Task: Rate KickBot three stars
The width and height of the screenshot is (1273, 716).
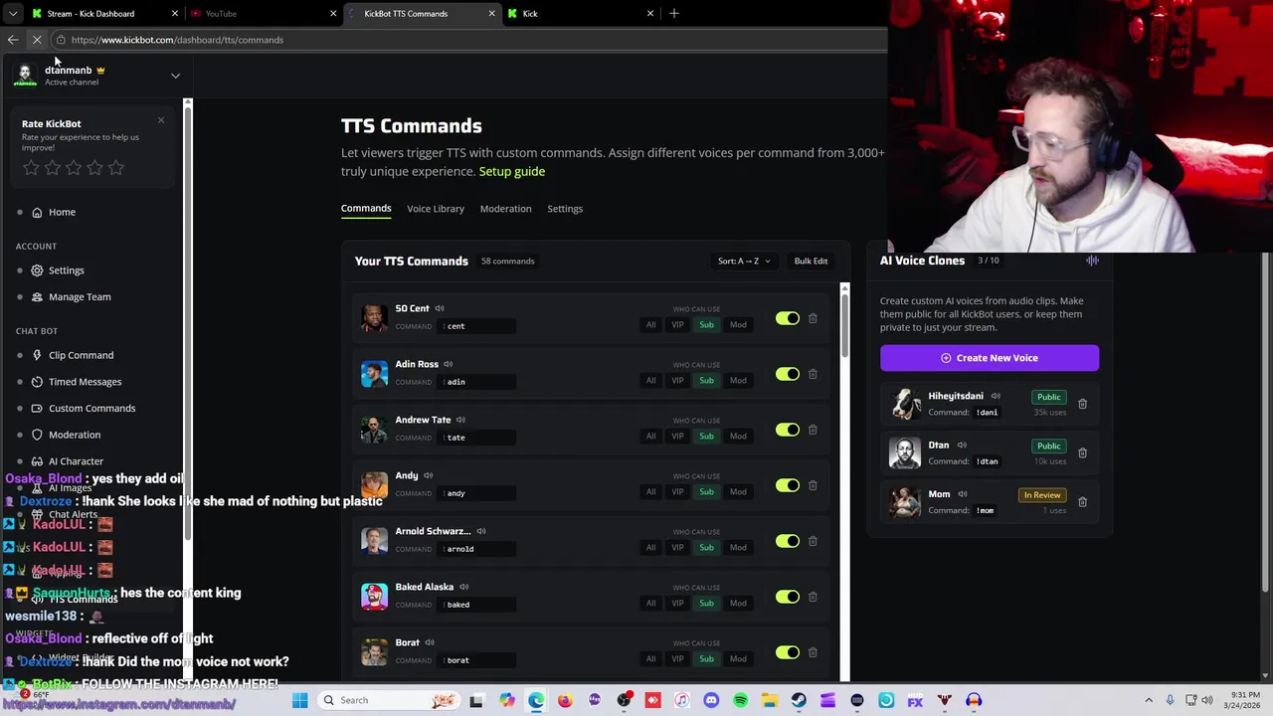Action: (74, 168)
